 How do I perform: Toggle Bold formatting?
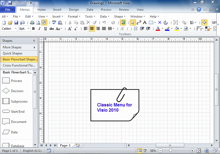click(33, 29)
